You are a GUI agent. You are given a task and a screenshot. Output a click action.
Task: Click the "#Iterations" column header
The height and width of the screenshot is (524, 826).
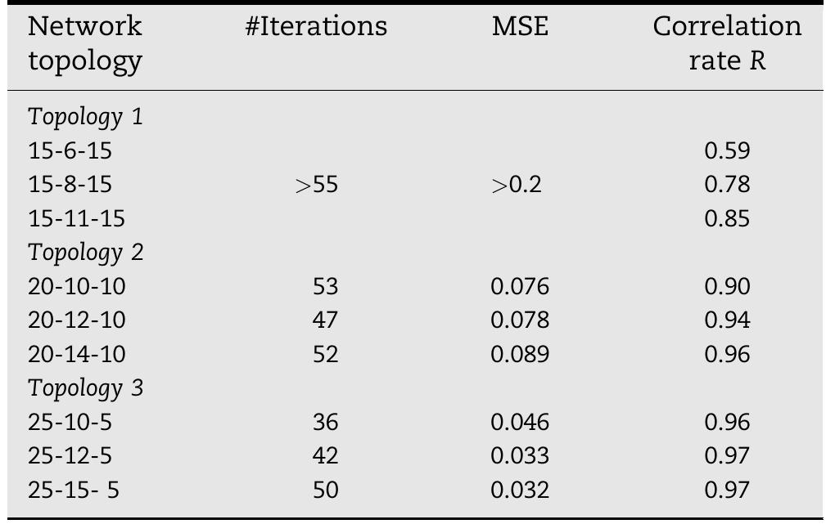click(x=315, y=27)
